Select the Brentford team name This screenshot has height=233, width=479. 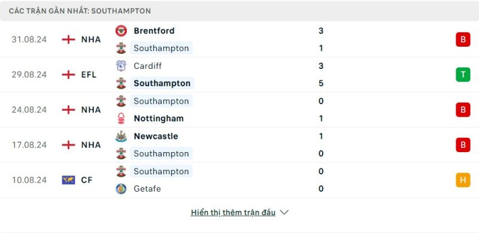154,31
